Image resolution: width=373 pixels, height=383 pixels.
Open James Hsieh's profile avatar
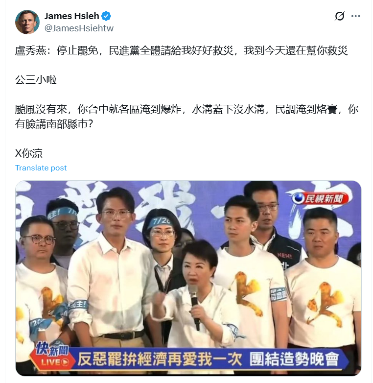click(x=27, y=22)
